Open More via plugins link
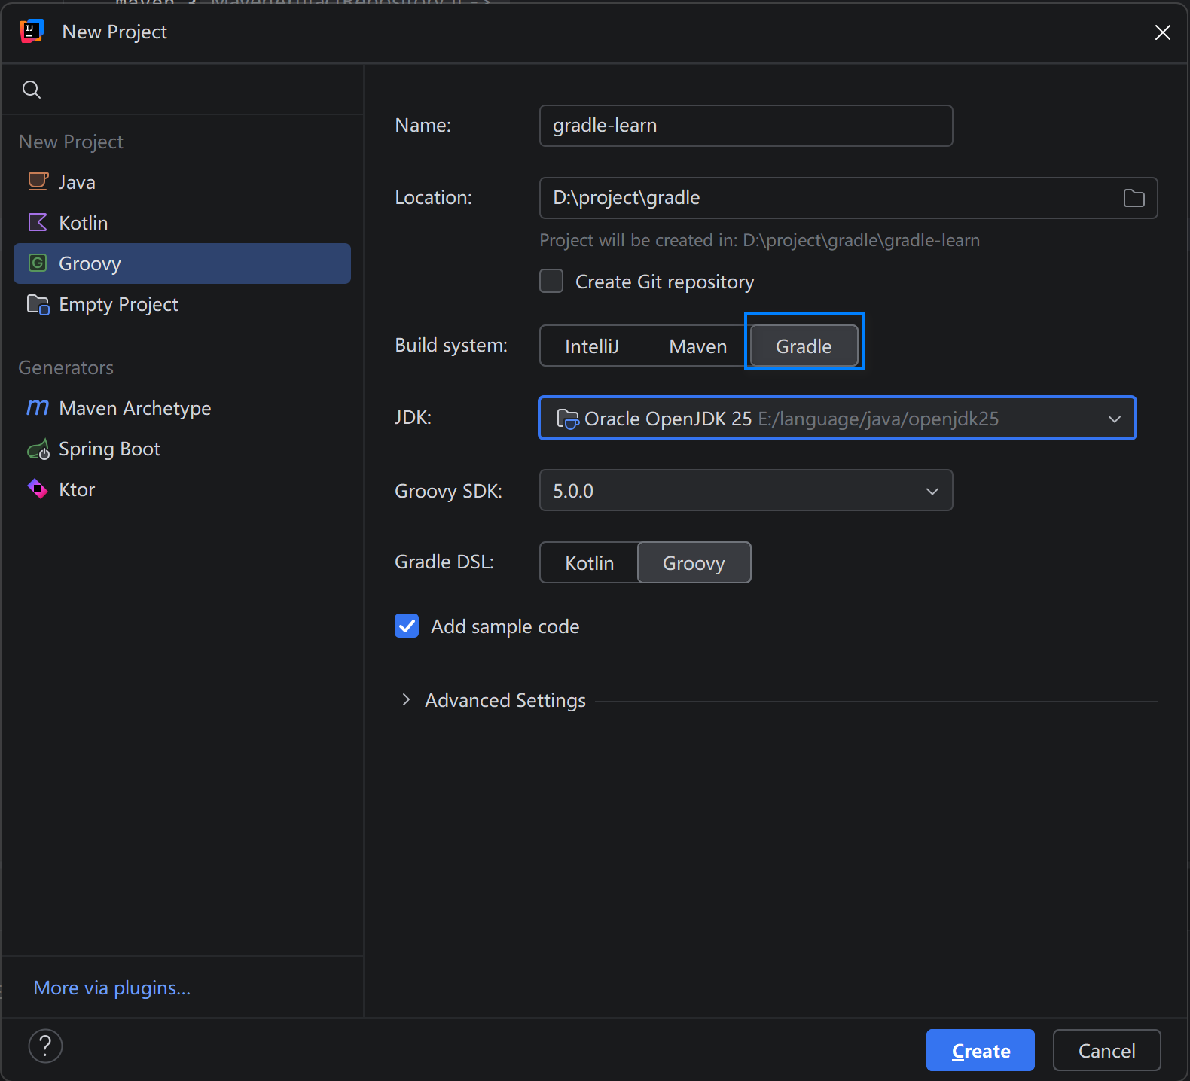 (112, 988)
